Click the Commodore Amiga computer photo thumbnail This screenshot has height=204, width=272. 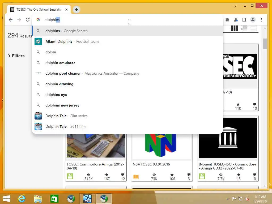click(x=96, y=146)
